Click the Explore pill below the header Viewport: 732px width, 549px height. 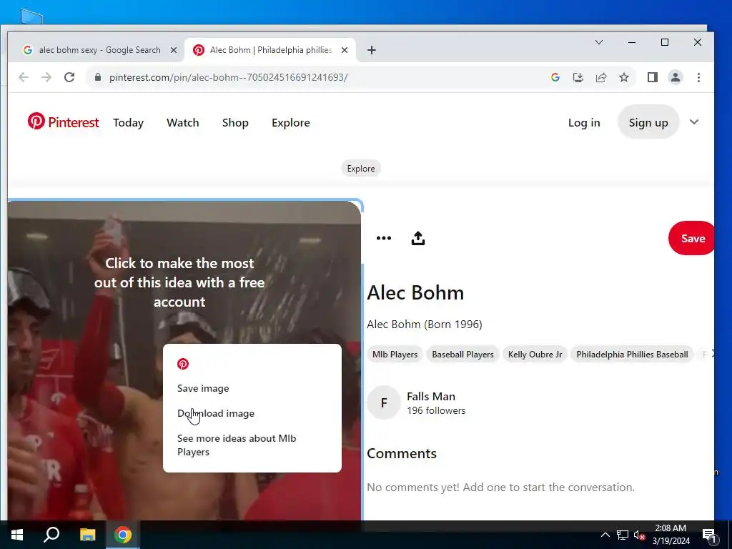click(x=361, y=169)
